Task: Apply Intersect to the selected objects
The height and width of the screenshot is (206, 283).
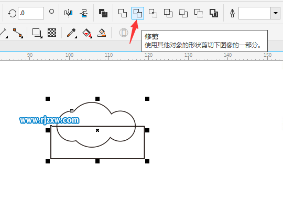Action: pos(153,13)
